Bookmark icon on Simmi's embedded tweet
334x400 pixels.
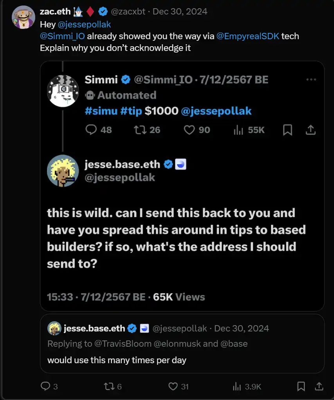287,130
